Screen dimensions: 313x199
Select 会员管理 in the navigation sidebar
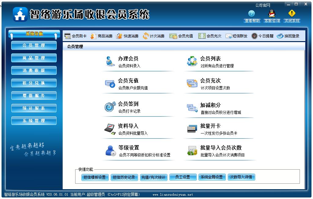click(x=34, y=45)
